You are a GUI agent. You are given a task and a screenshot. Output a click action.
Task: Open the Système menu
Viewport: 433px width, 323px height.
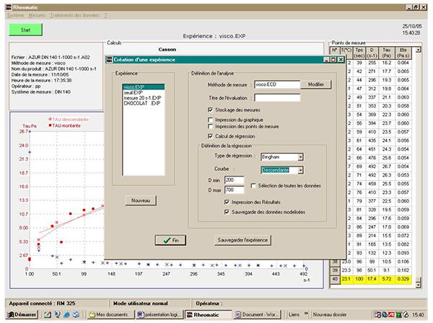[x=16, y=15]
